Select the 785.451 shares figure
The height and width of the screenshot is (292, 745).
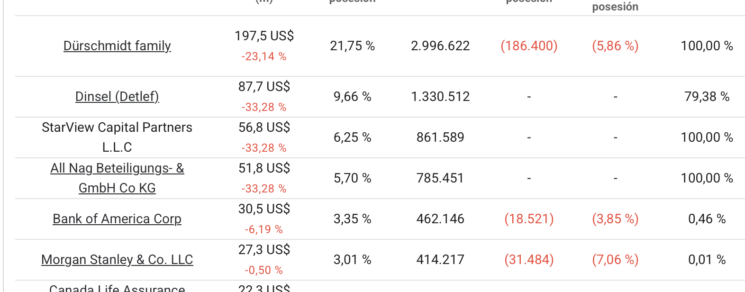click(440, 178)
